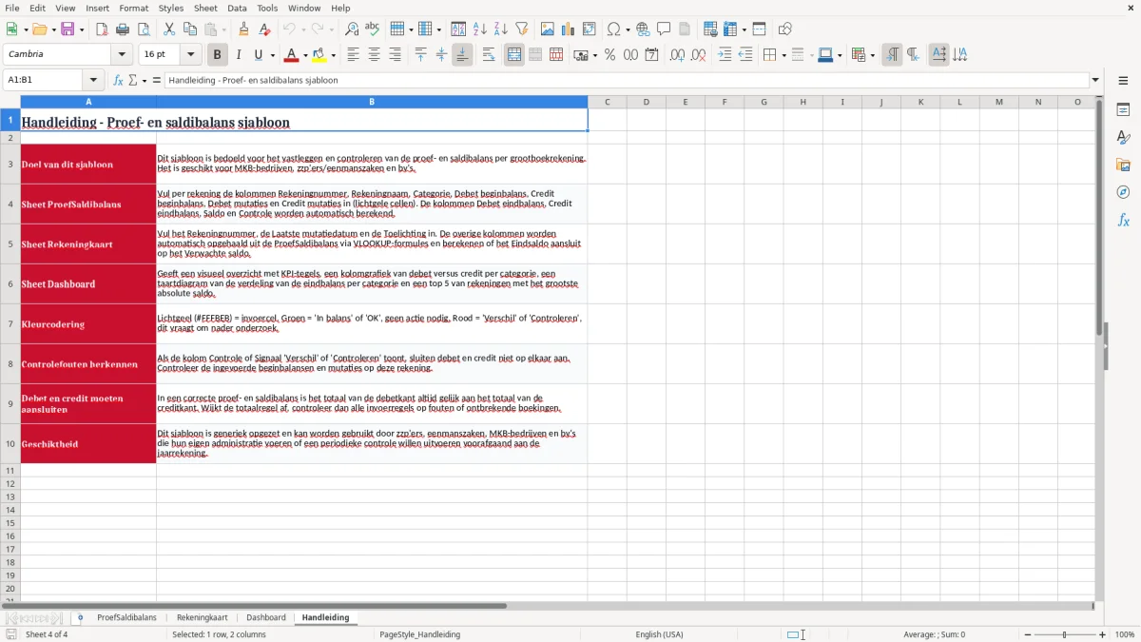Format as percent
1141x642 pixels.
609,55
